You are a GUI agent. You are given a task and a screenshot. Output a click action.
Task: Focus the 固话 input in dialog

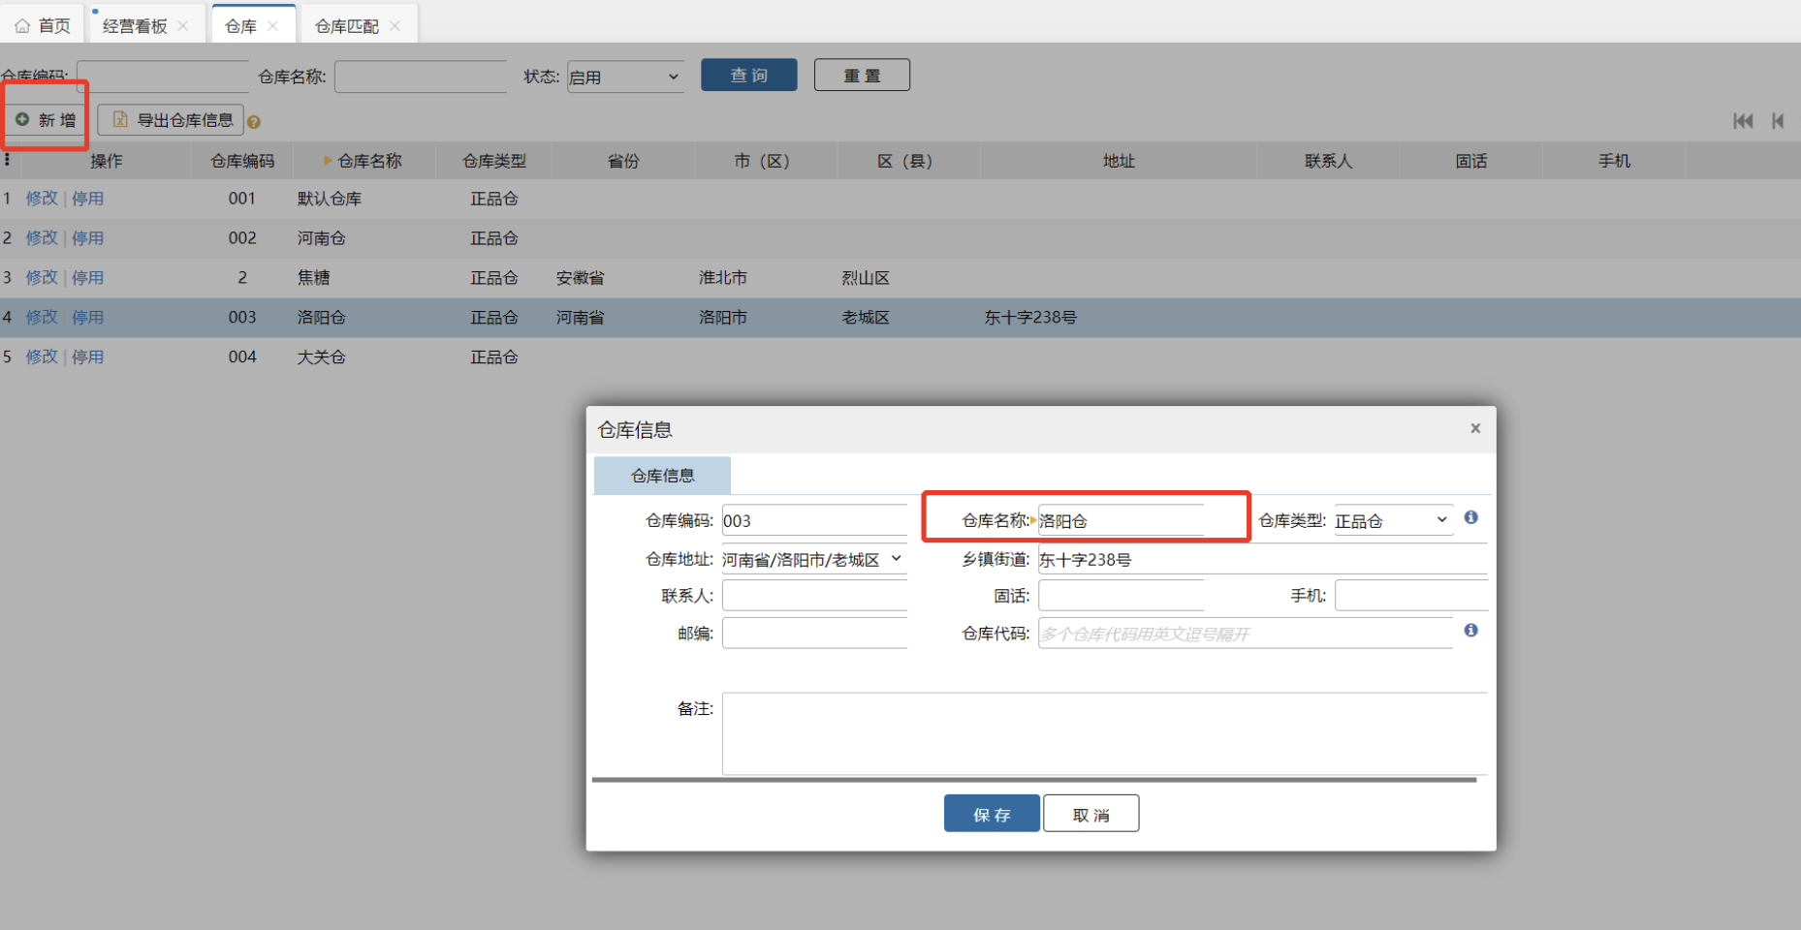(1121, 595)
